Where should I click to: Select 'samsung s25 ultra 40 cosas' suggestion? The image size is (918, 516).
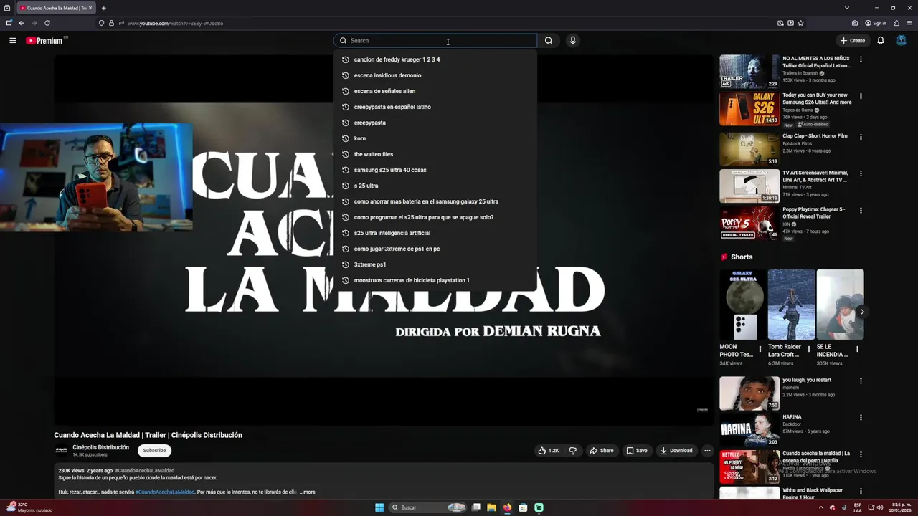click(435, 170)
